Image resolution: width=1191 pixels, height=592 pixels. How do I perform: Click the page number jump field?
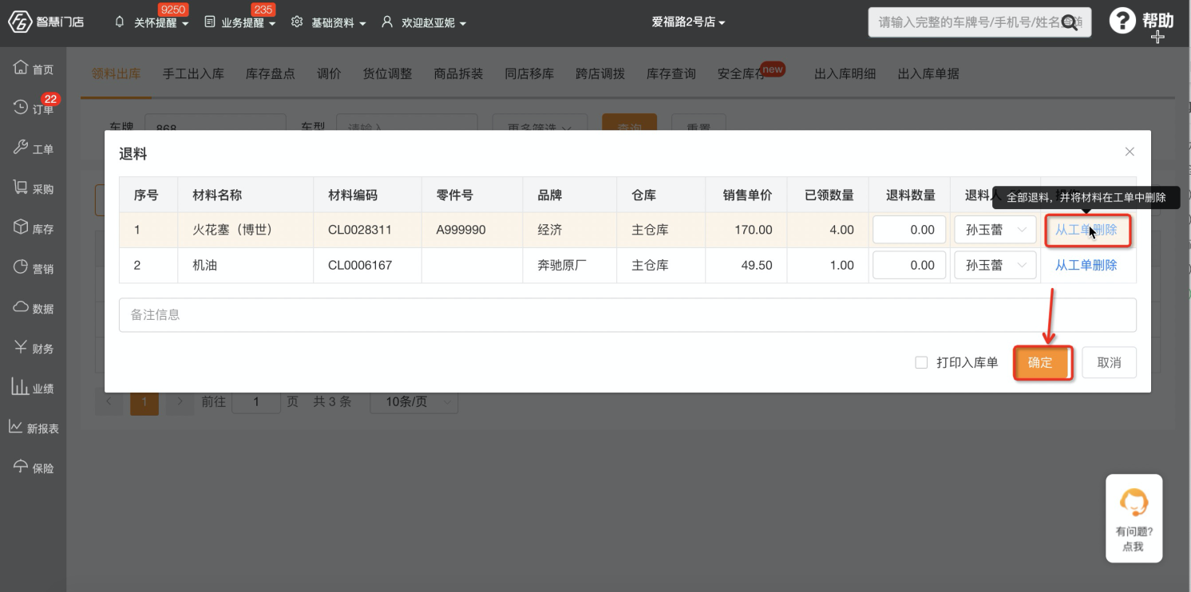pos(255,402)
